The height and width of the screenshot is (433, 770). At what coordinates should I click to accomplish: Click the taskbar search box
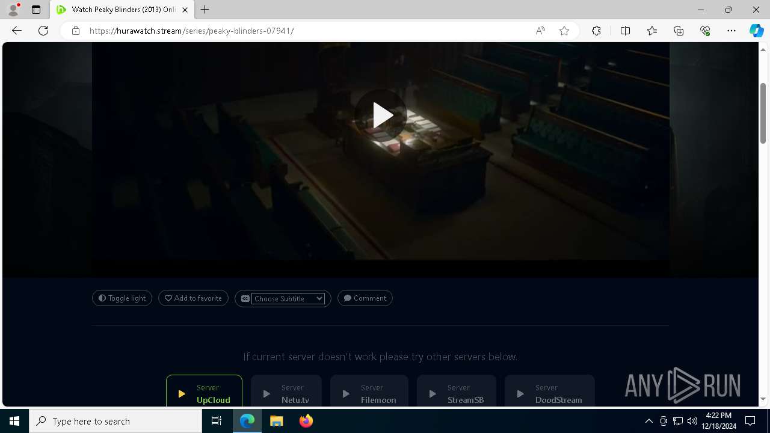[x=115, y=421]
